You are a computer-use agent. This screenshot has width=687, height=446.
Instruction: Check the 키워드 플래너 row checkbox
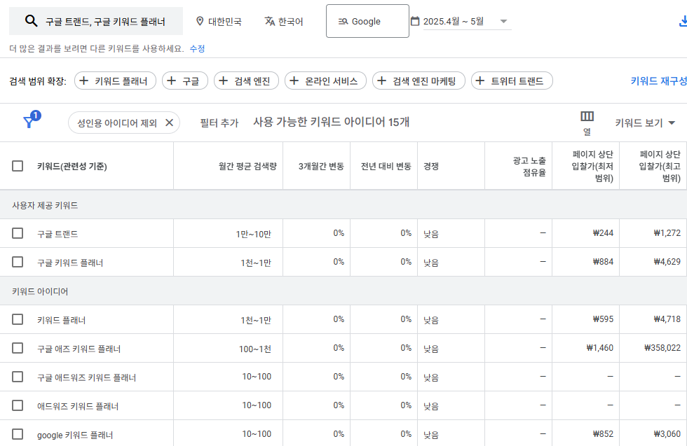(x=18, y=319)
